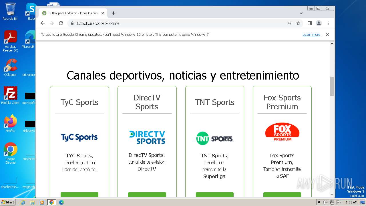366x206 pixels.
Task: Click the scrollbar down arrow
Action: coord(332,194)
